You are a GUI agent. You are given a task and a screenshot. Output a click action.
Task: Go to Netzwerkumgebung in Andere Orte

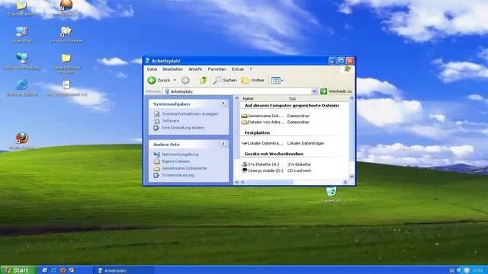180,154
